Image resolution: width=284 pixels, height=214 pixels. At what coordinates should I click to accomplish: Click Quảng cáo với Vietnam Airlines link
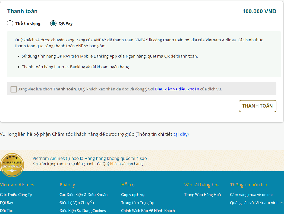coord(257,203)
